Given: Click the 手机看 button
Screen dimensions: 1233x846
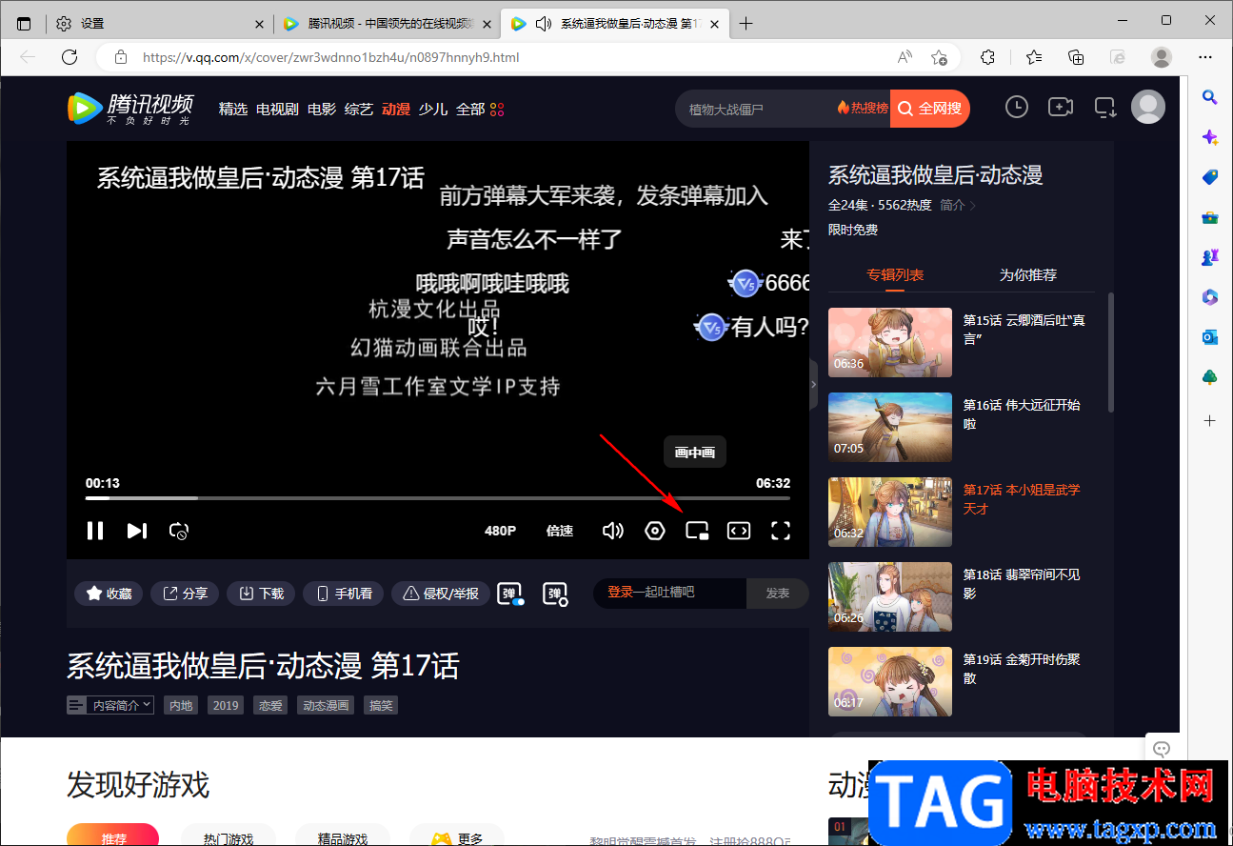Looking at the screenshot, I should coord(344,594).
